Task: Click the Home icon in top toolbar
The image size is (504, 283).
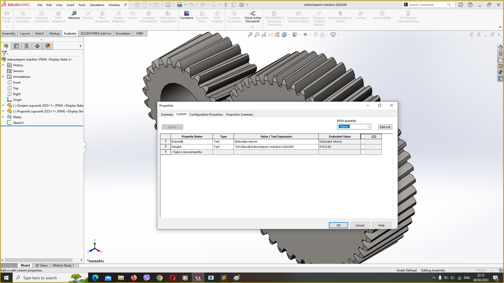Action: coord(137,5)
